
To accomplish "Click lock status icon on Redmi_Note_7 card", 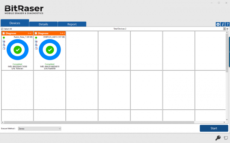I will (4, 45).
